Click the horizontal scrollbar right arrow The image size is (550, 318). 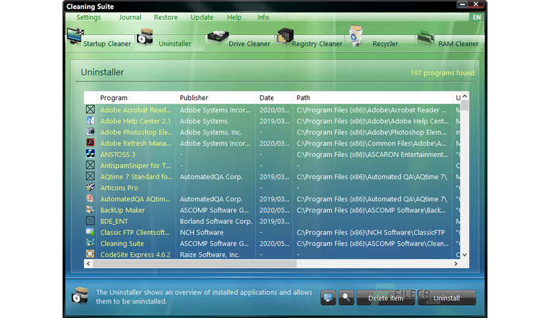[456, 263]
